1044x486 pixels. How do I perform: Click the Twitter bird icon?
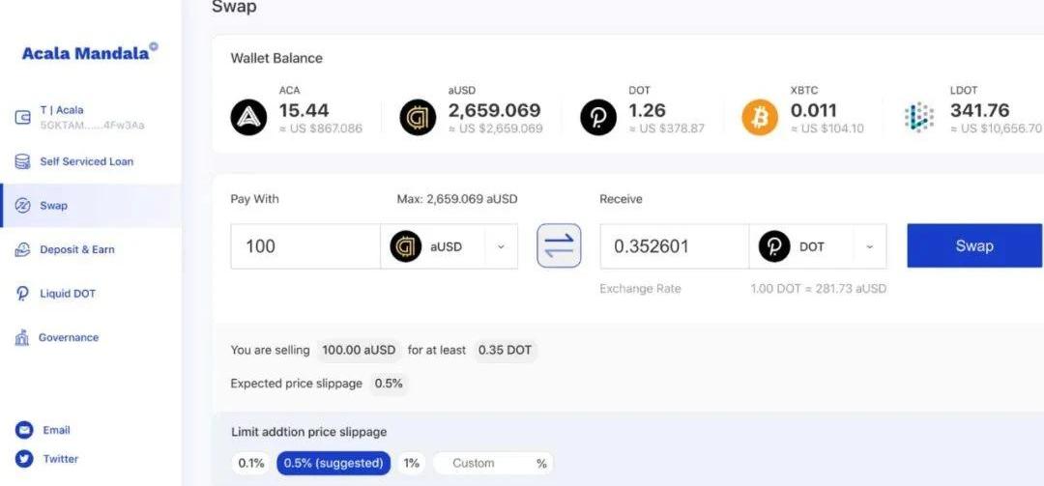(24, 459)
